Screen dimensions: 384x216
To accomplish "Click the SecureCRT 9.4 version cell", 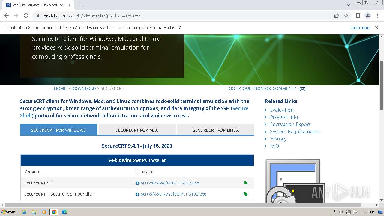I will 39,183.
